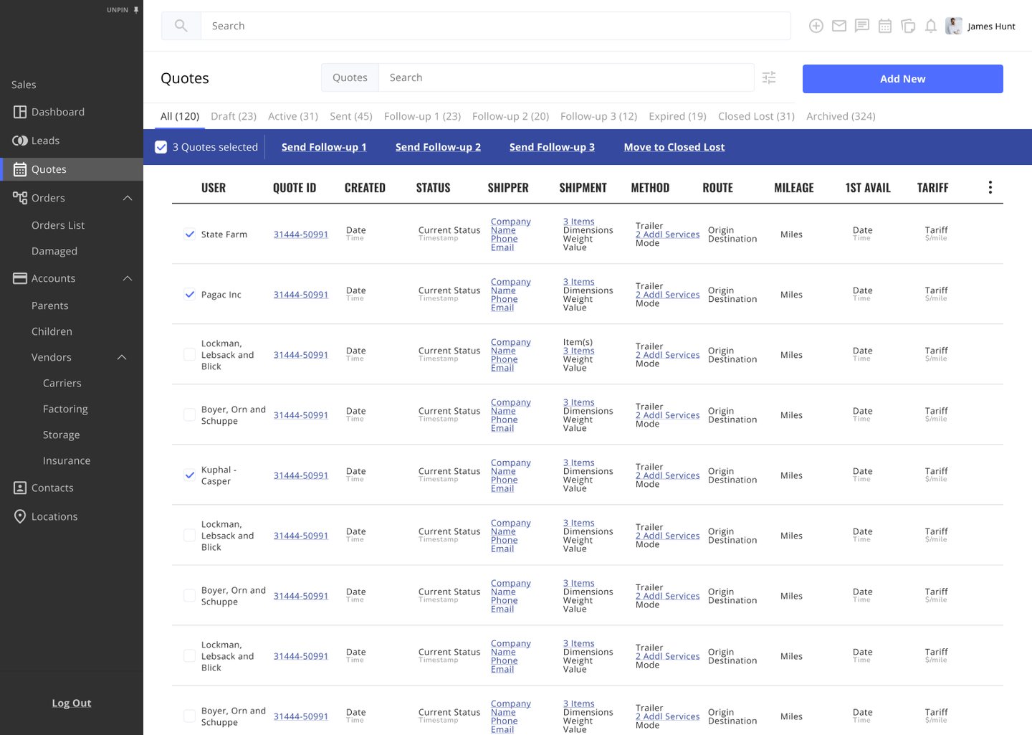The height and width of the screenshot is (735, 1032).
Task: Click the Log Out link
Action: click(72, 703)
